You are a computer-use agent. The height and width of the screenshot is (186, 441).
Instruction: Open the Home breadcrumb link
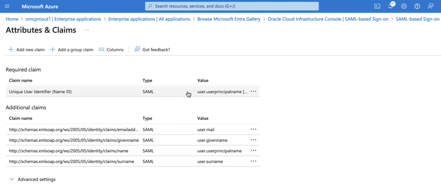click(12, 19)
